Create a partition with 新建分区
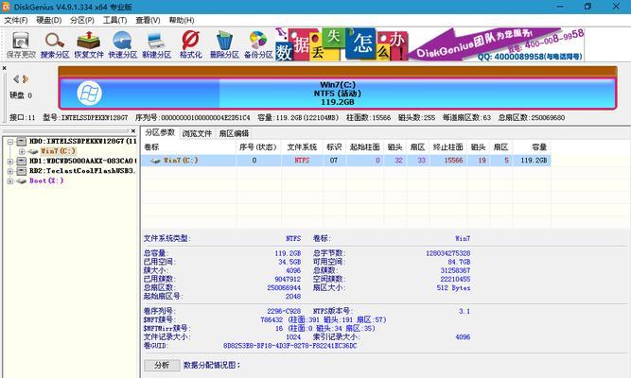Viewport: 631px width, 378px height. pyautogui.click(x=156, y=45)
